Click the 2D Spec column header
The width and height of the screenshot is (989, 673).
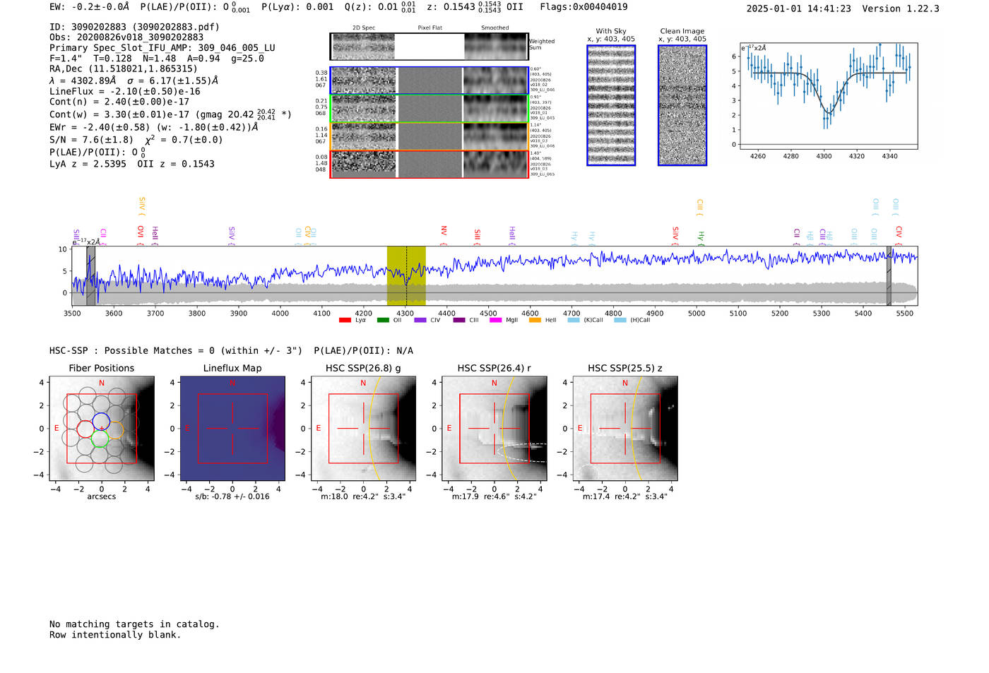tap(364, 28)
